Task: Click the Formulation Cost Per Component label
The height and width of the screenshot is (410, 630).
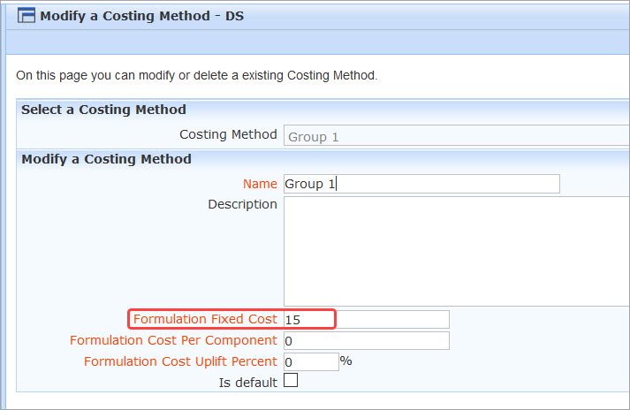Action: [173, 340]
